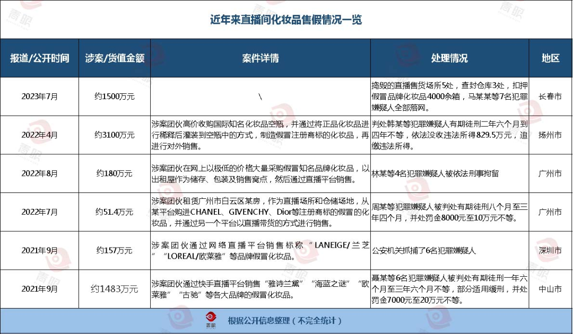This screenshot has width=573, height=334.
Task: Select the 2022年4月 date cell
Action: click(40, 135)
